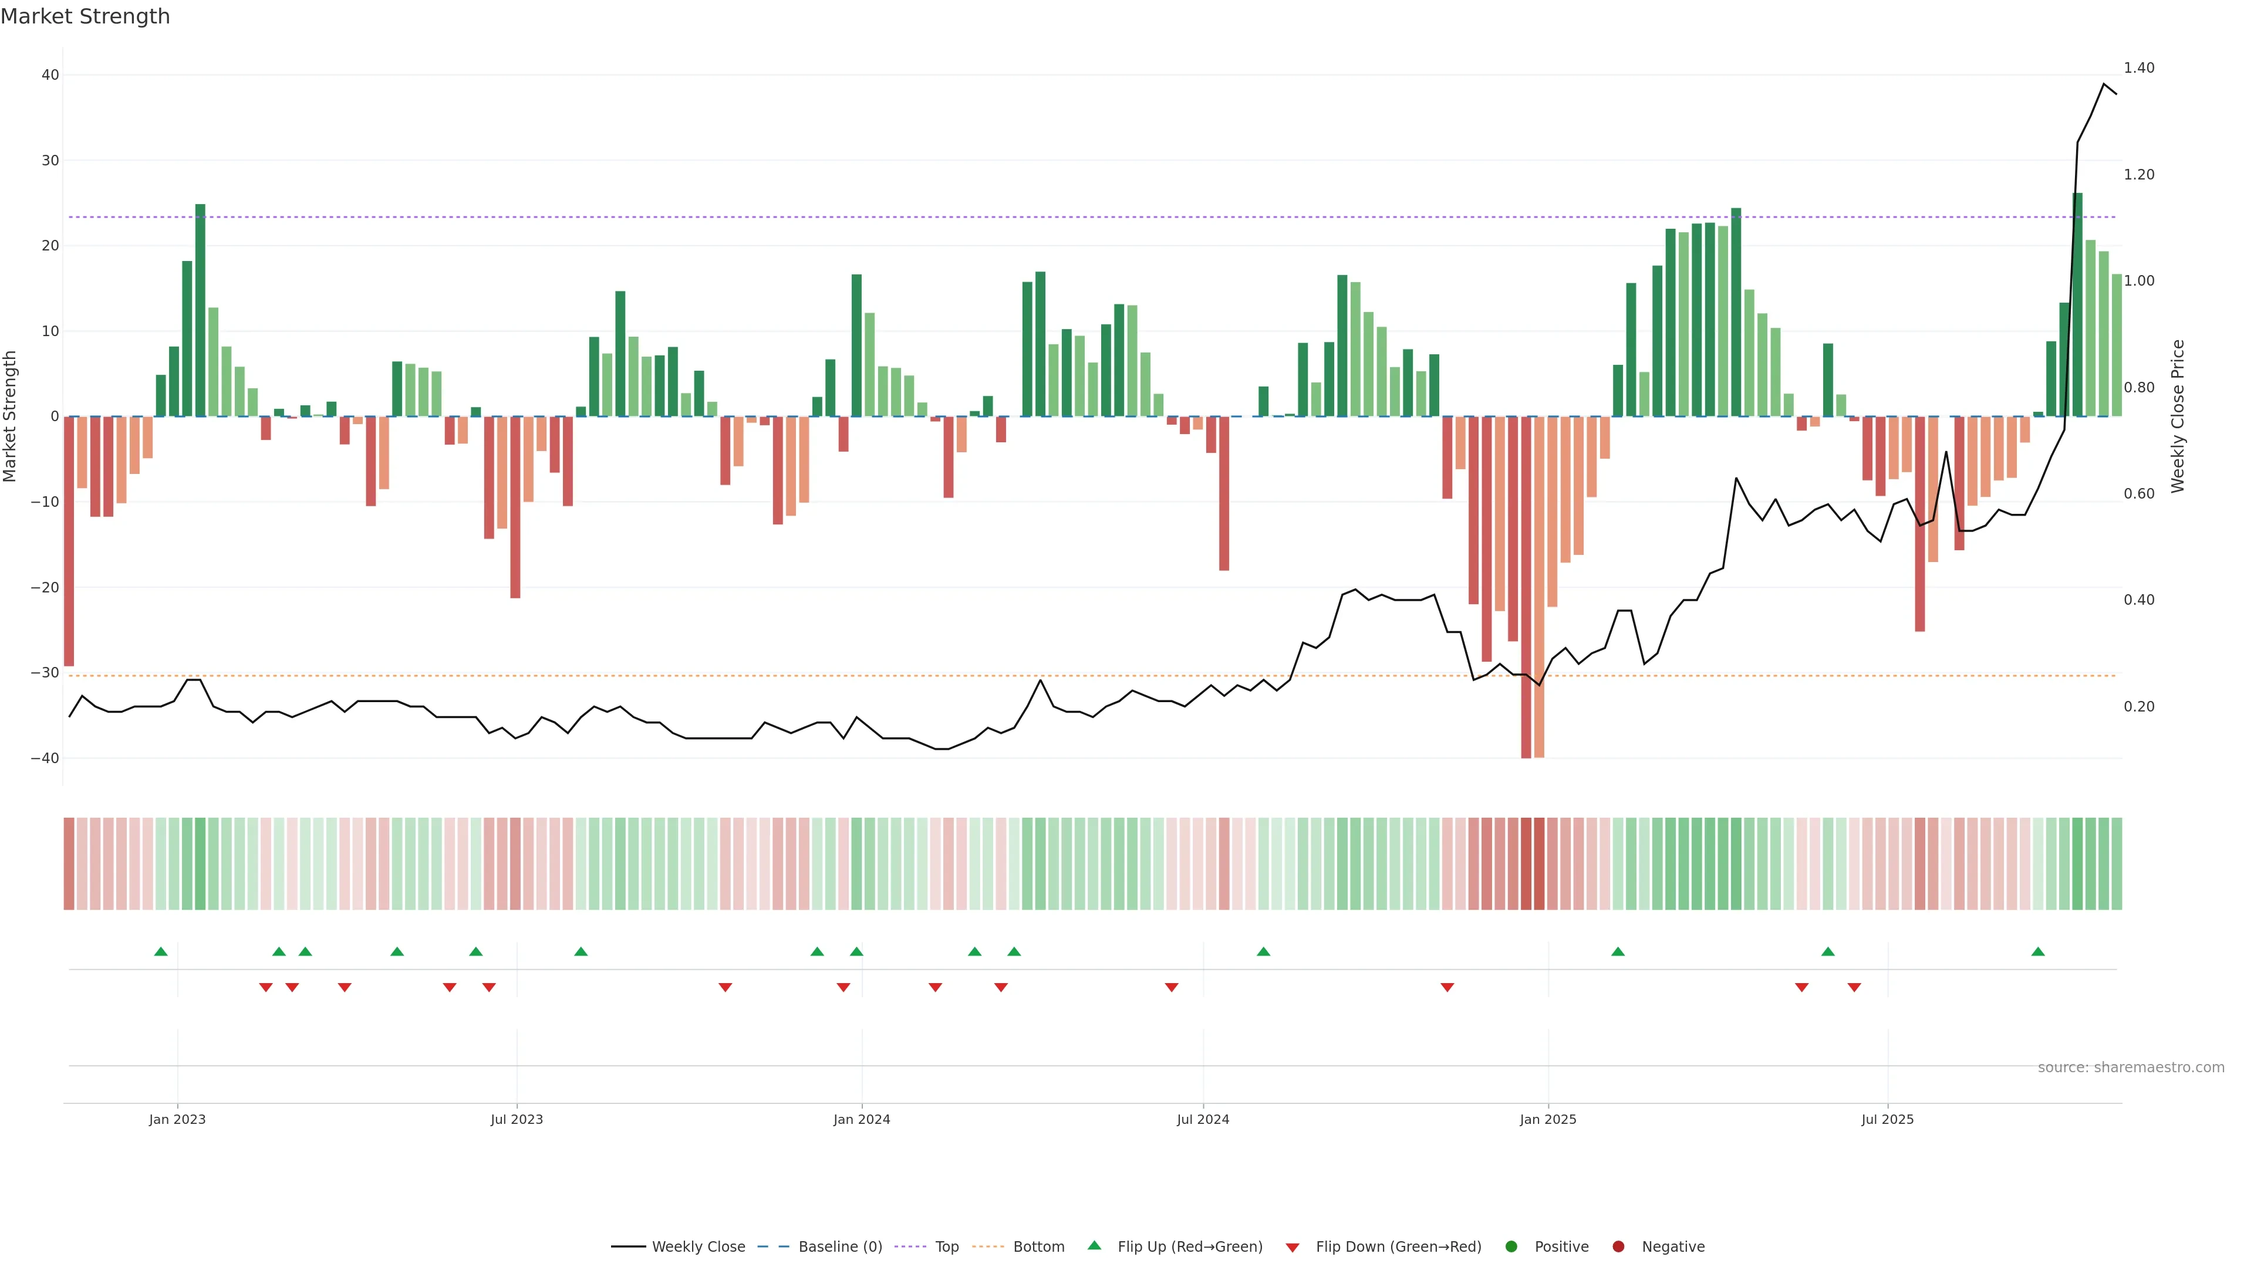Click the Jan 2025 x-axis label
Screen dimensions: 2254x1267
point(1548,1119)
